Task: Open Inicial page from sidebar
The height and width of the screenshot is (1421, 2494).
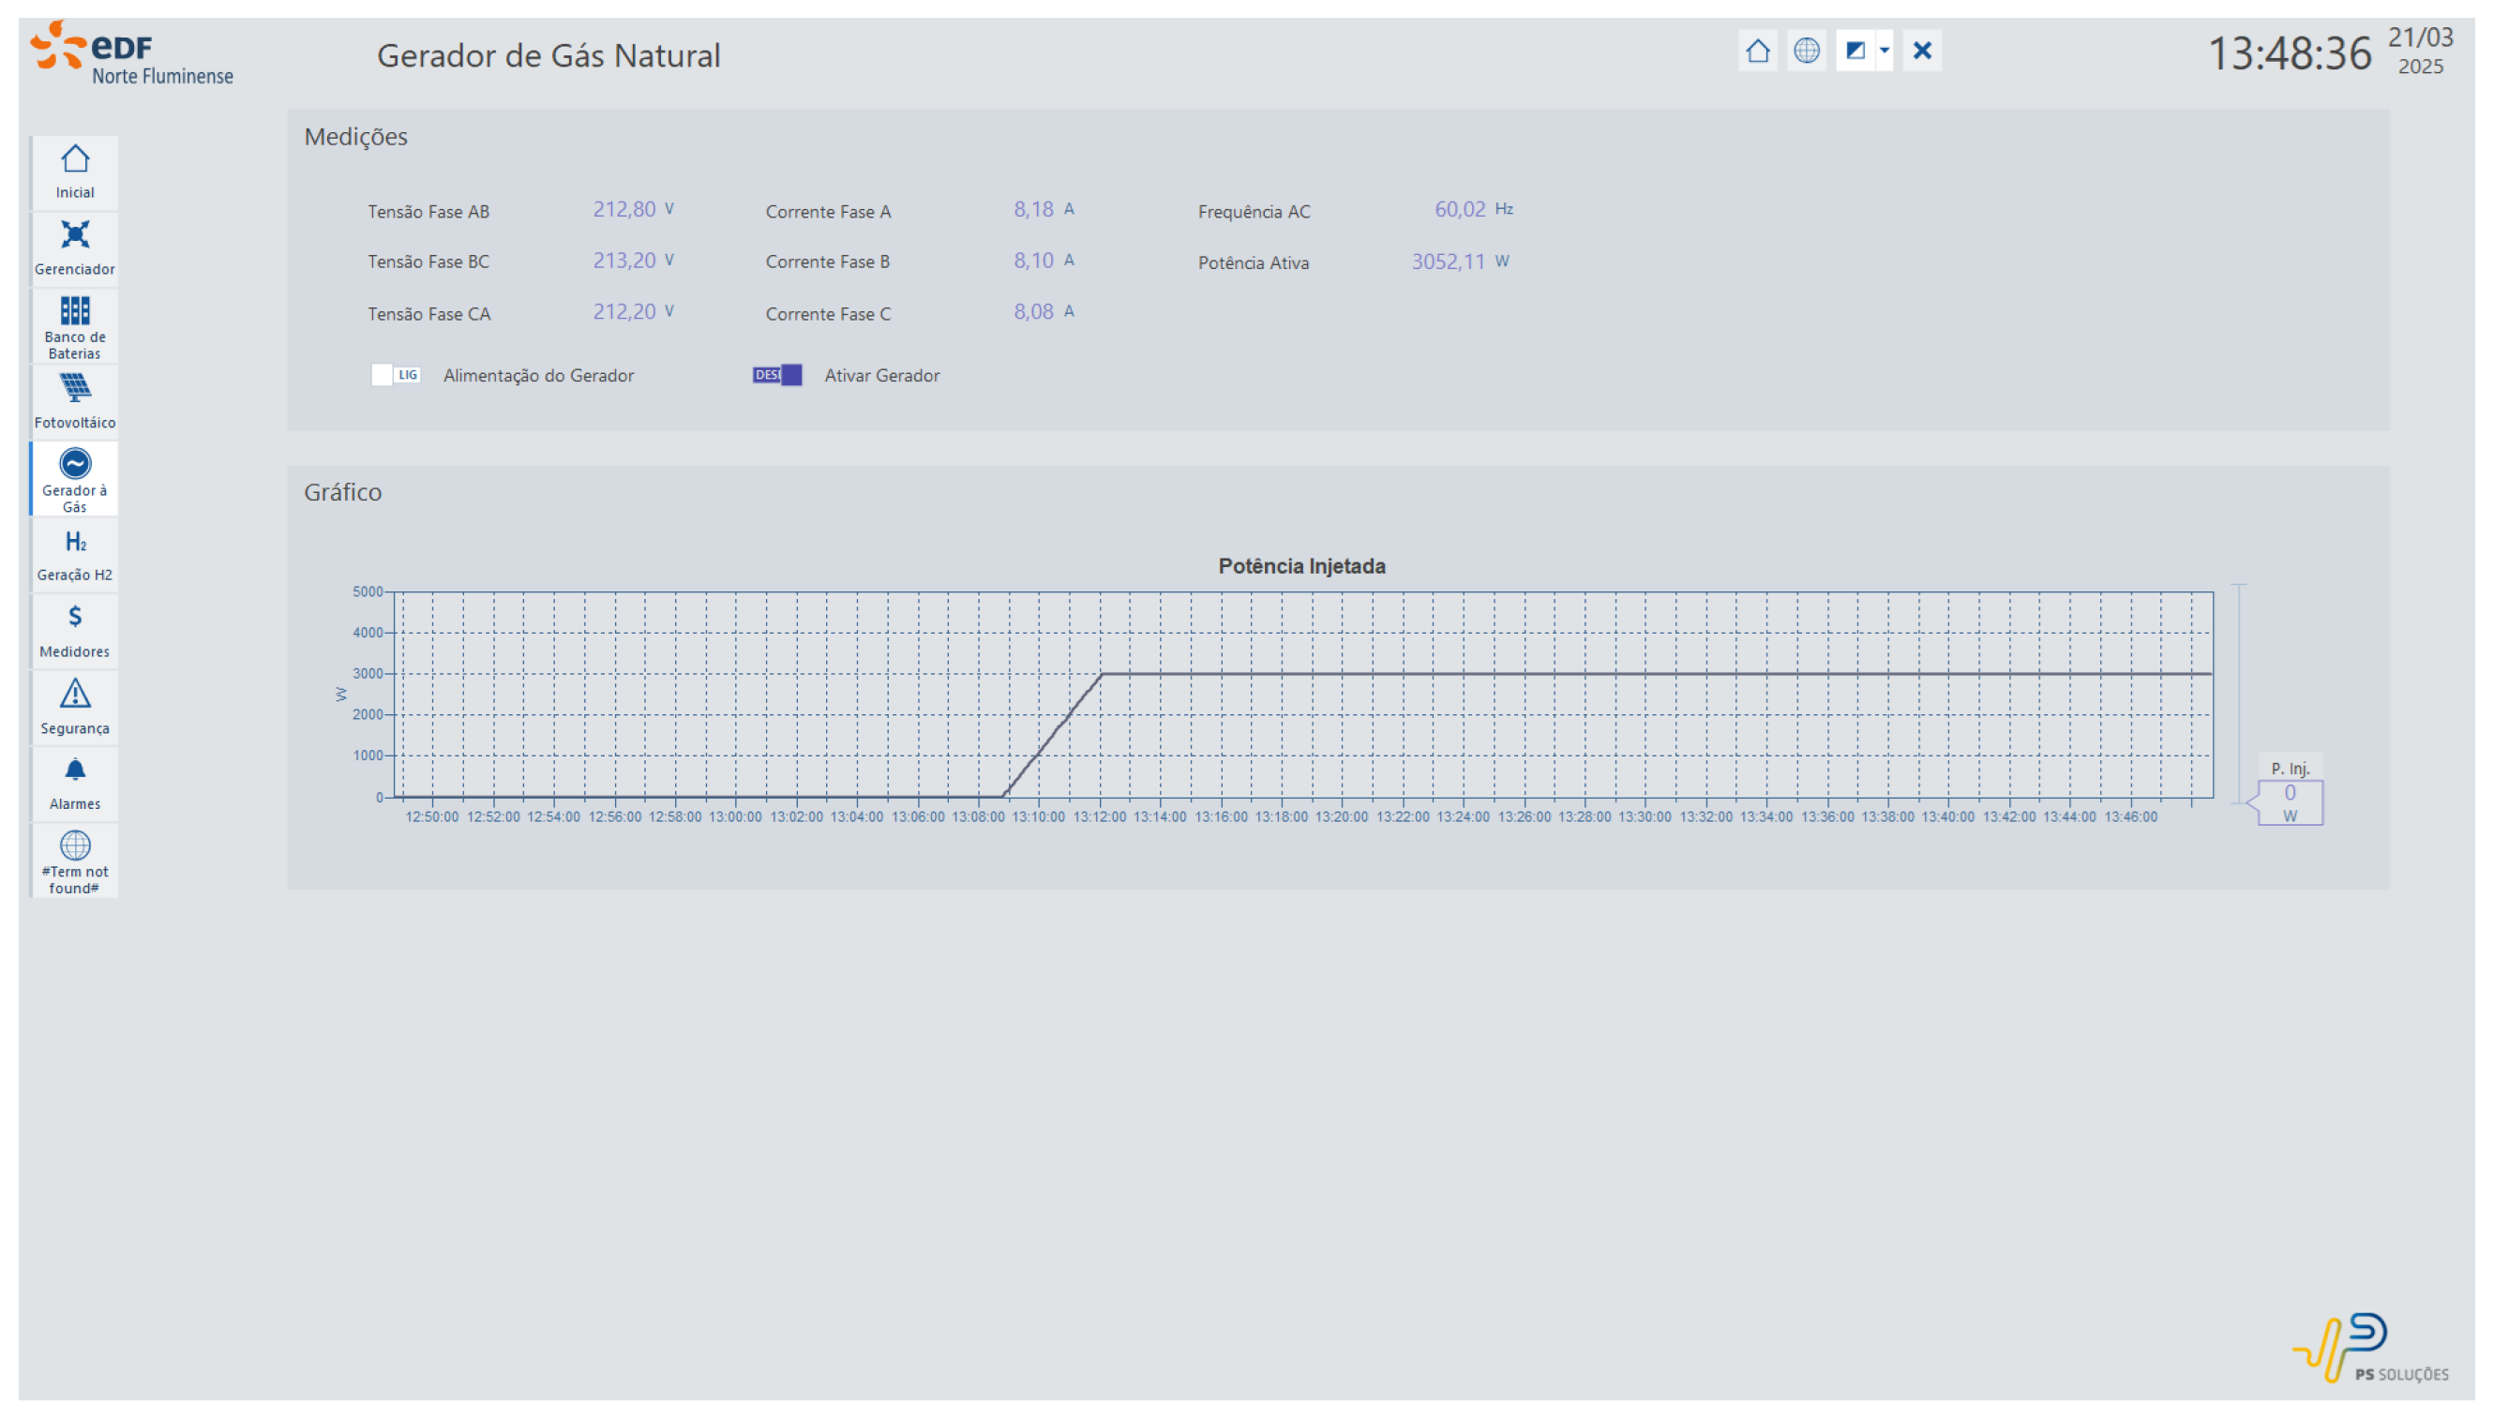Action: tap(74, 172)
